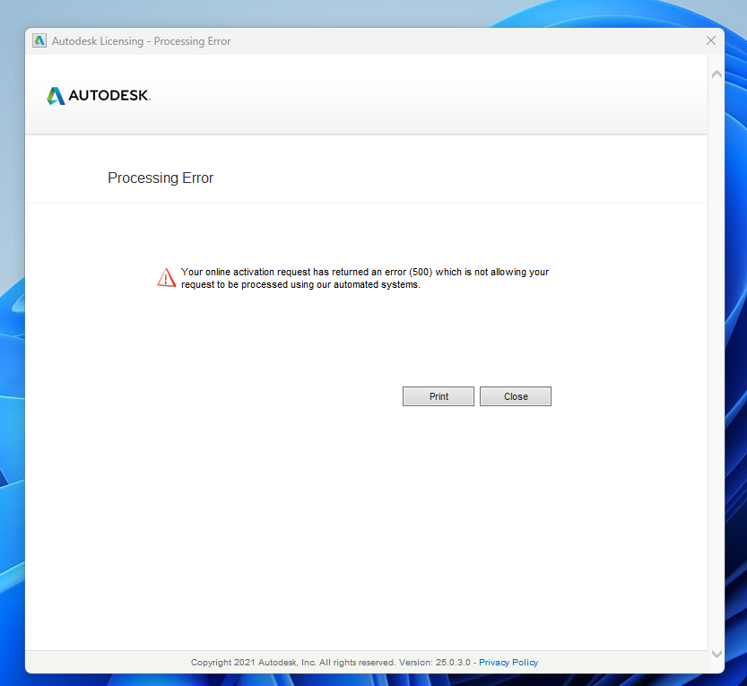The height and width of the screenshot is (686, 747).
Task: Click the scrollbar up arrow
Action: (x=717, y=74)
